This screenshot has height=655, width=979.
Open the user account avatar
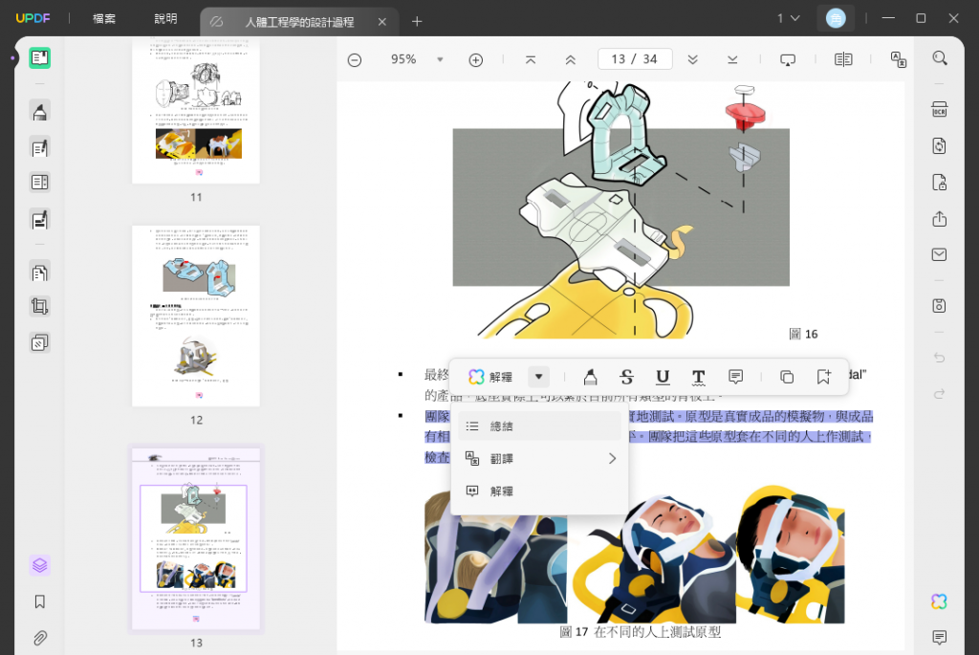click(x=836, y=19)
